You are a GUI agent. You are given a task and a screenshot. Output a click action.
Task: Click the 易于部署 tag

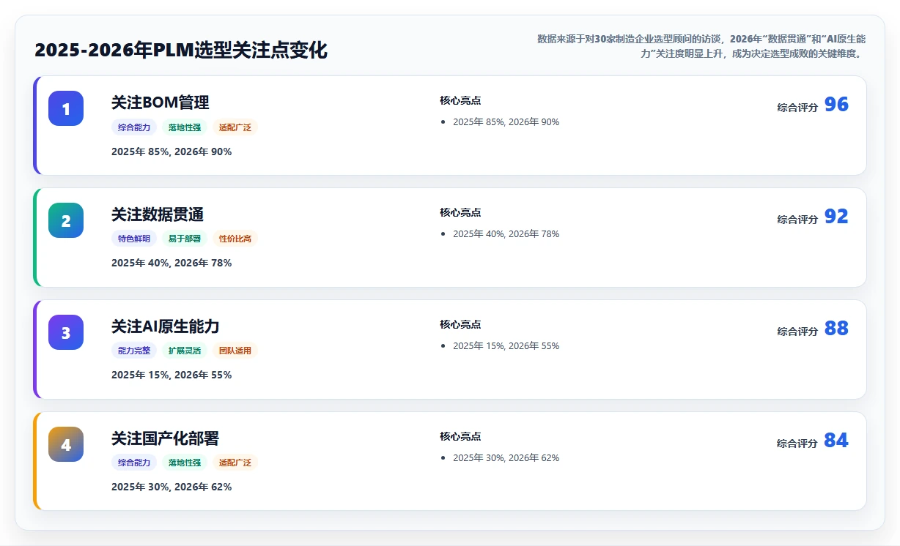[185, 239]
